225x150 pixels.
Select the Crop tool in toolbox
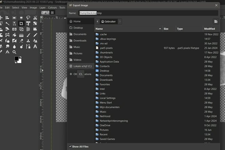pyautogui.click(x=21, y=23)
